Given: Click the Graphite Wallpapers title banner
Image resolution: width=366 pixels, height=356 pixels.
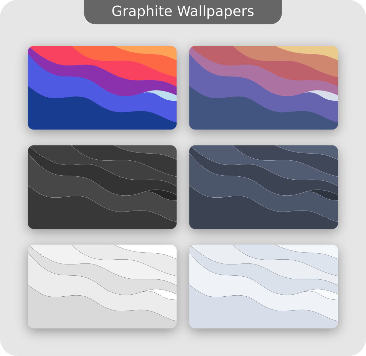Looking at the screenshot, I should [183, 12].
